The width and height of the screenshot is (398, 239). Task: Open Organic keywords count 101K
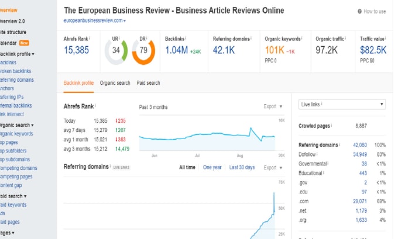275,50
